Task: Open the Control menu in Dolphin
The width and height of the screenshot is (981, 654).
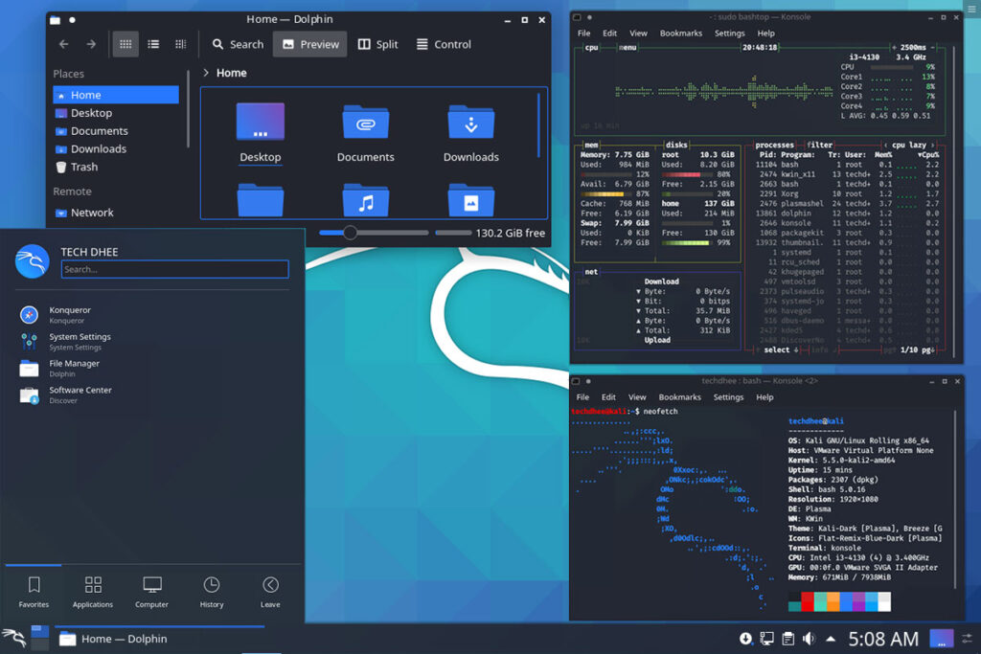Action: click(444, 44)
